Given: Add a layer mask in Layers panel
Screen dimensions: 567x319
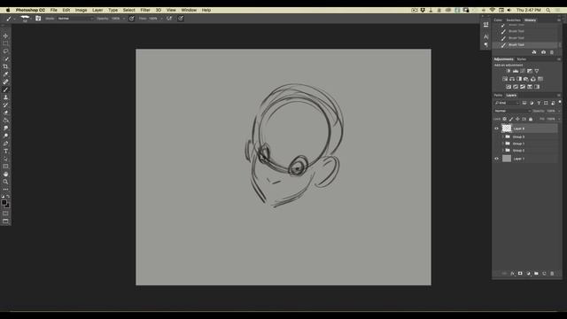Looking at the screenshot, I should (x=520, y=274).
